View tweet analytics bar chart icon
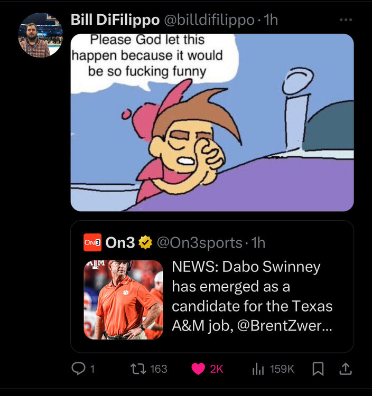372x396 pixels. 258,369
